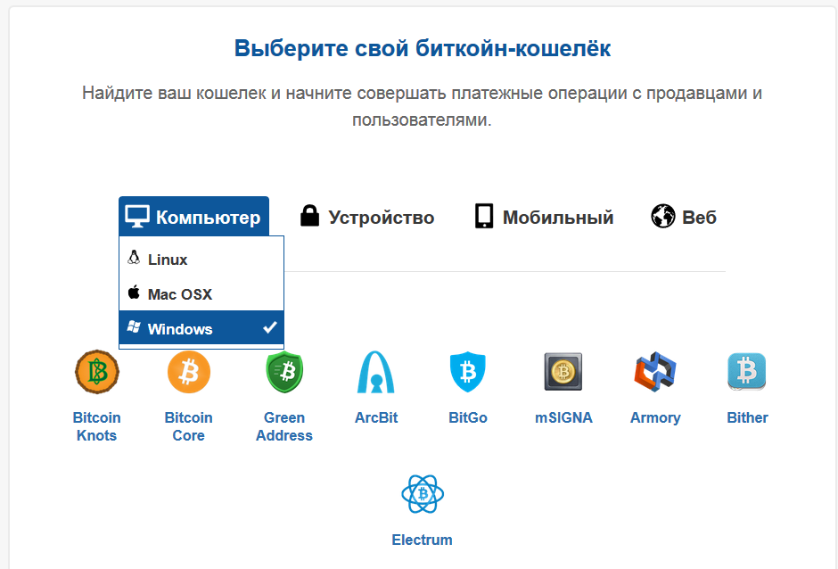Click the Компьютер tab
This screenshot has height=569, width=838.
tap(193, 217)
